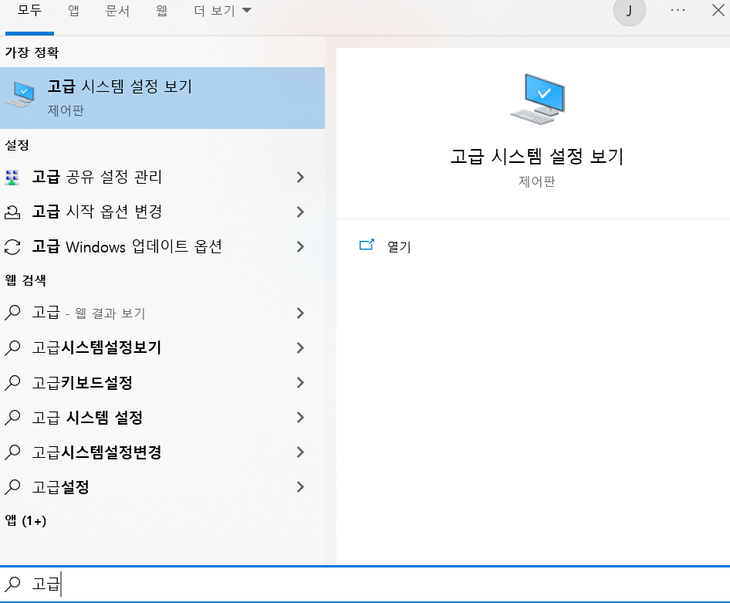Click the network sharing icon beside 고급 공유 설정 관리
The height and width of the screenshot is (603, 730).
(x=12, y=178)
